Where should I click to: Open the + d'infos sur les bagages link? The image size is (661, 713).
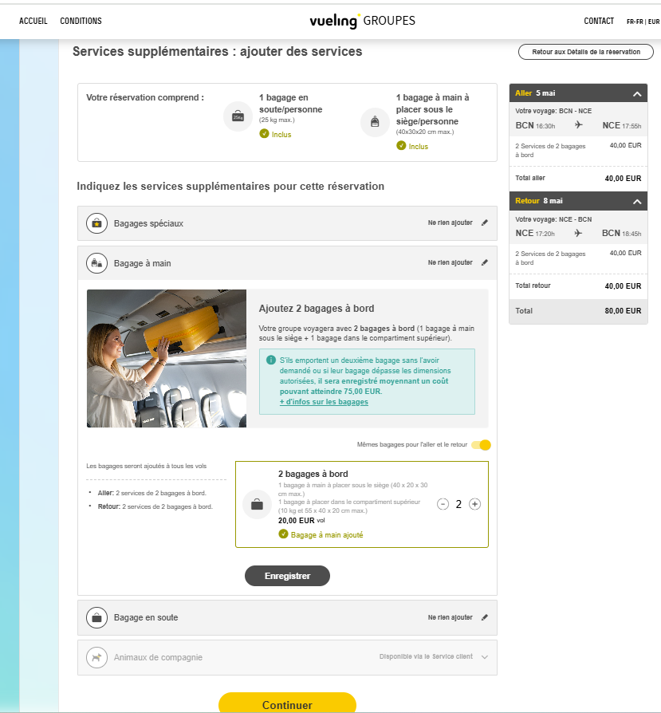[324, 402]
